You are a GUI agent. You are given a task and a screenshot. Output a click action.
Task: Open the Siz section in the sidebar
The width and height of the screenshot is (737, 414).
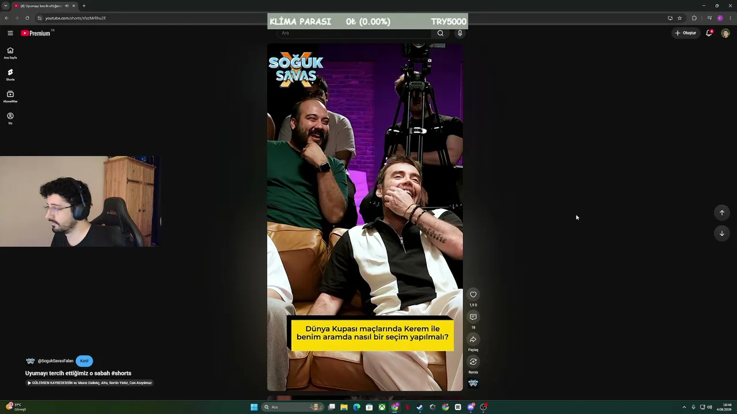(10, 118)
